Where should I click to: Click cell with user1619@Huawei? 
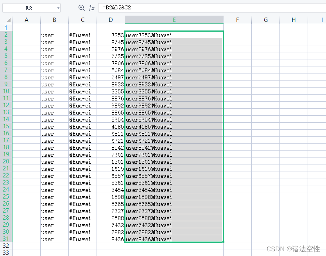point(174,168)
